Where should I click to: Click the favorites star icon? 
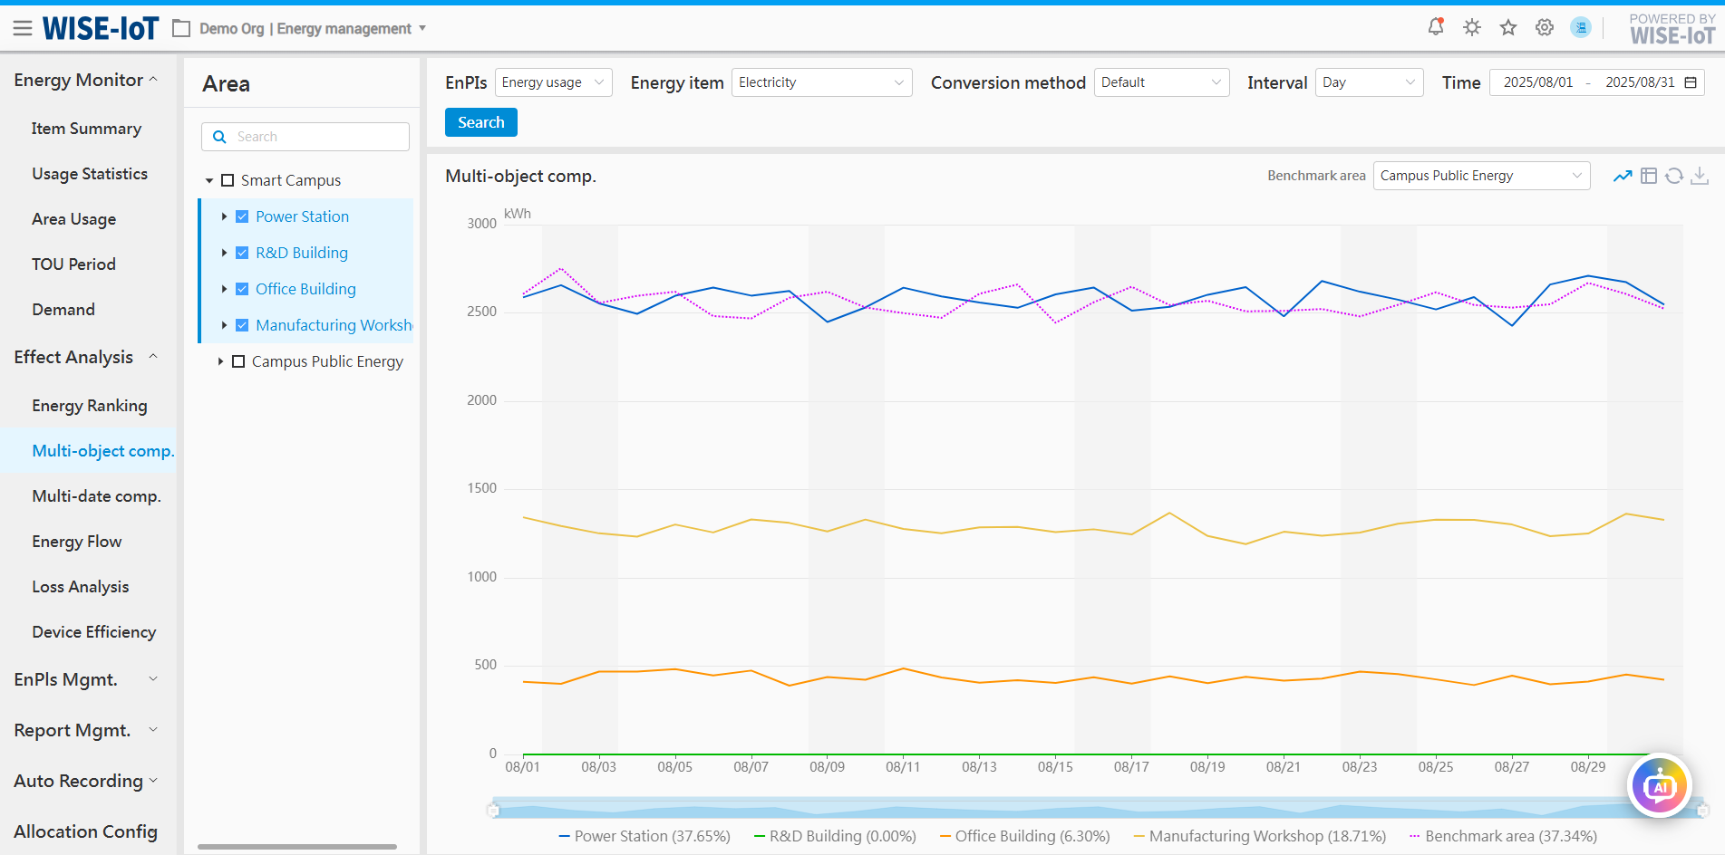(1507, 27)
